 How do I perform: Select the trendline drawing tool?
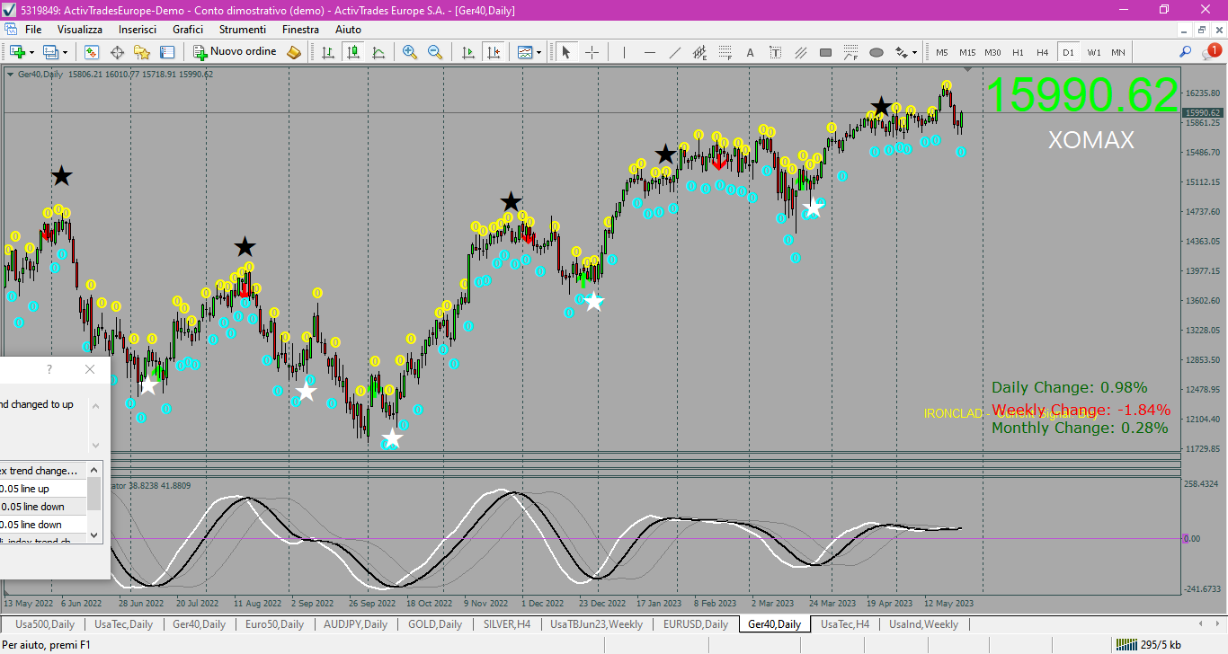(x=675, y=52)
